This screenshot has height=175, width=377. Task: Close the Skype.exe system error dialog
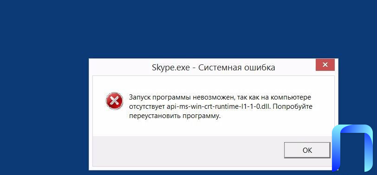[325, 64]
